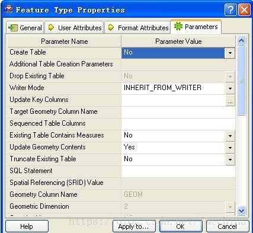Select the Existing Table Contains Measures label
This screenshot has width=253, height=233.
point(57,135)
